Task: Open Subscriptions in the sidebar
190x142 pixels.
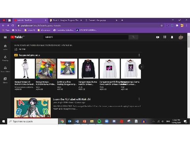Action: [x=5, y=69]
